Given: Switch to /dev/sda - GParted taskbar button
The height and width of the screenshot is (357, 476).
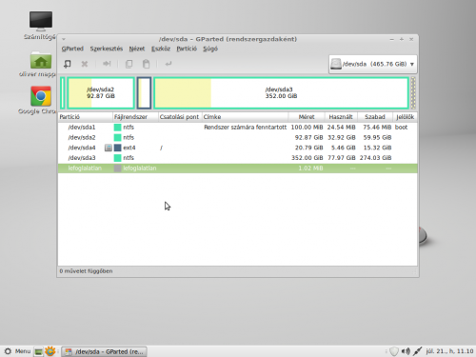Looking at the screenshot, I should click(104, 351).
